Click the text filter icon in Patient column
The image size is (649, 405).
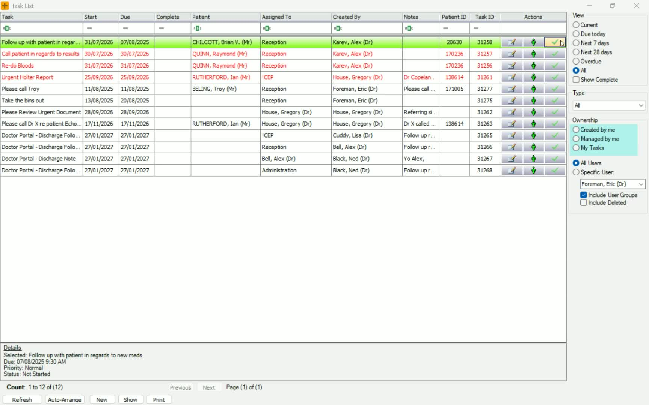[x=197, y=28]
